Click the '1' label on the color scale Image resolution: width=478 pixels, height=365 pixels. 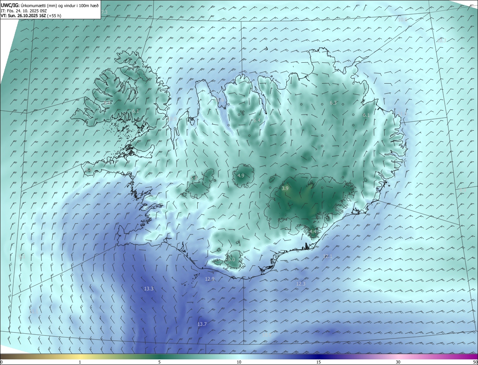80,362
